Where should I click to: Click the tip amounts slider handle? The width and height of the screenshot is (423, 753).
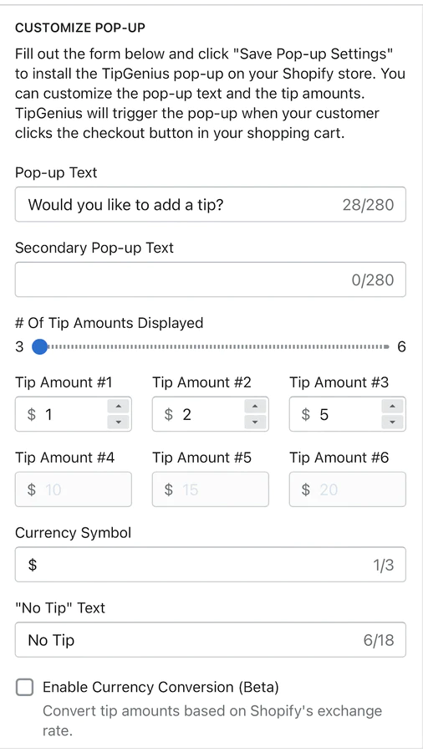[40, 346]
